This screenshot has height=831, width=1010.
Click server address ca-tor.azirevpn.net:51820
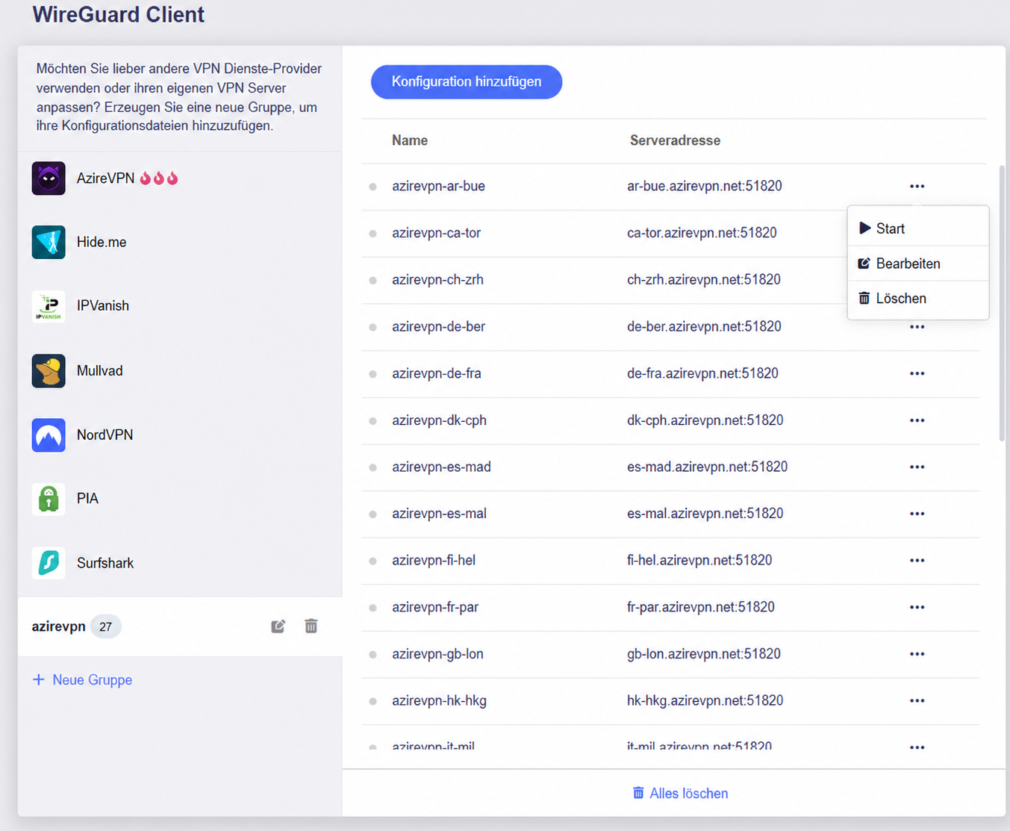[702, 233]
